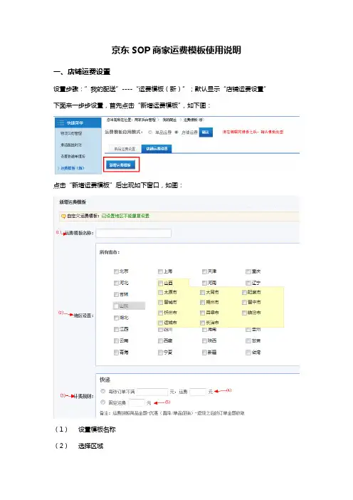Check the 山西 province checkbox
The width and height of the screenshot is (353, 500).
[160, 283]
